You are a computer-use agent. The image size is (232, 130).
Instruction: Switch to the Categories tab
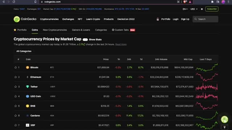coord(101,30)
